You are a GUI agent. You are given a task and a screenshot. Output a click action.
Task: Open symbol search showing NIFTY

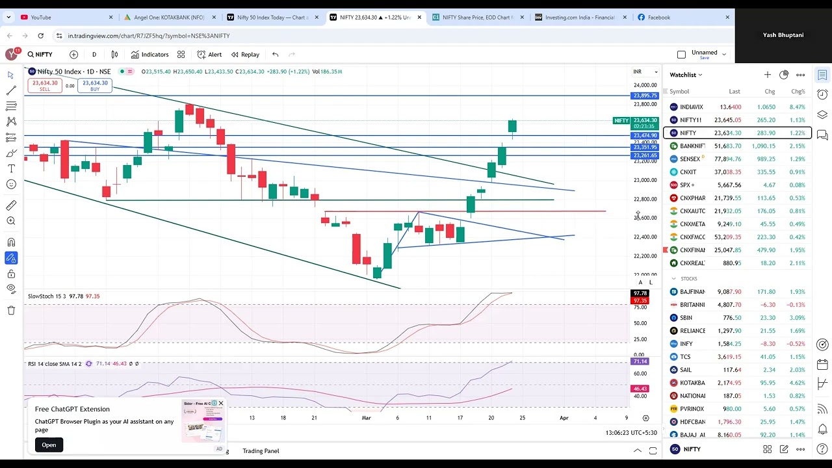tap(40, 55)
